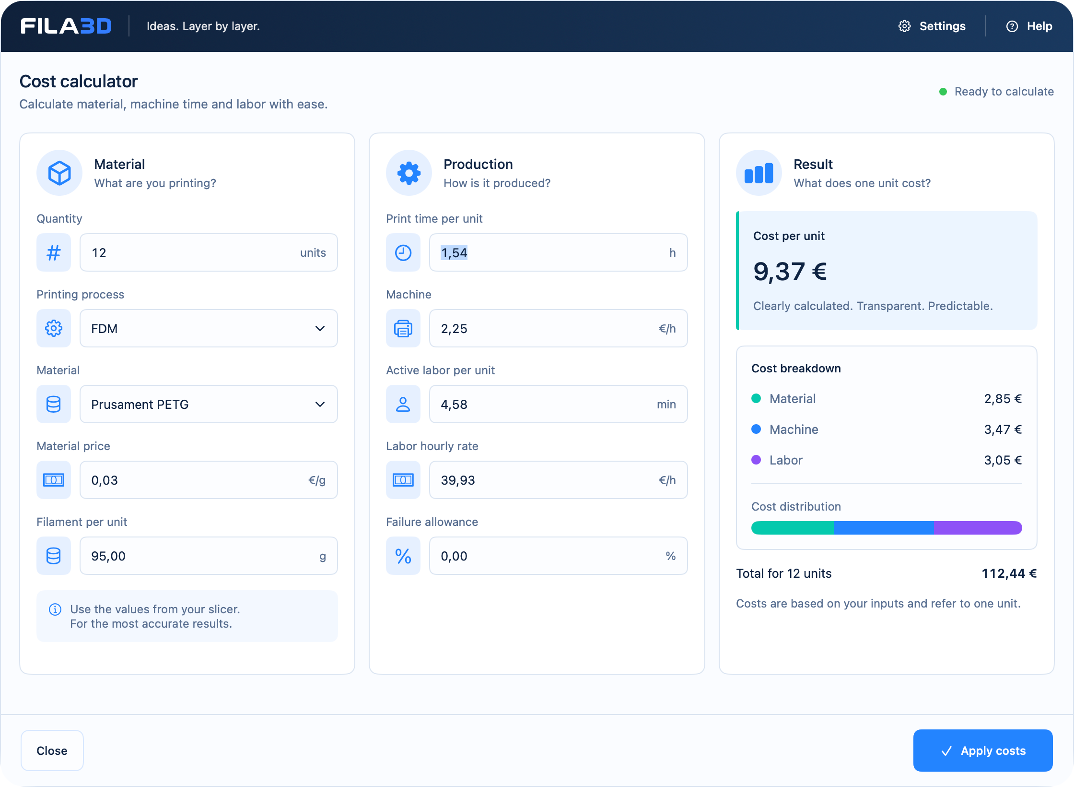Click the Material cost value 2,85 €
The height and width of the screenshot is (787, 1074).
[1003, 399]
